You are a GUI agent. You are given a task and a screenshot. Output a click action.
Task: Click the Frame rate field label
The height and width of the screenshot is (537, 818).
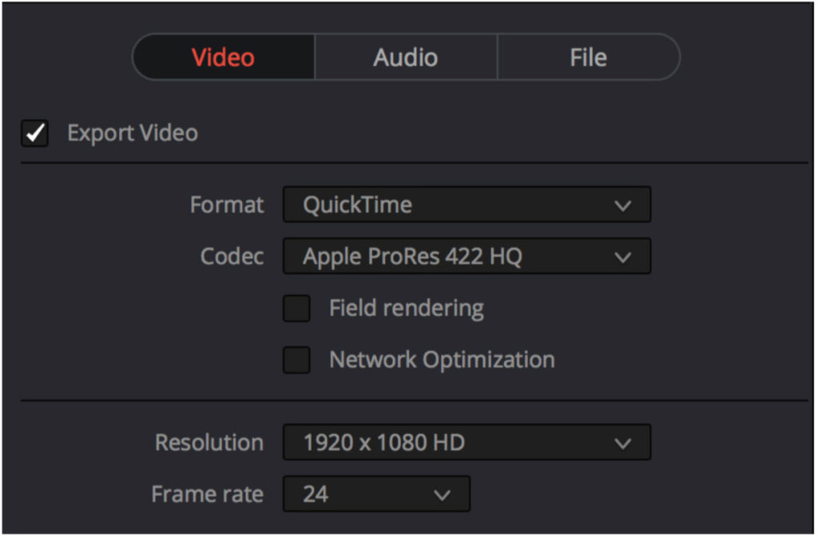point(207,494)
